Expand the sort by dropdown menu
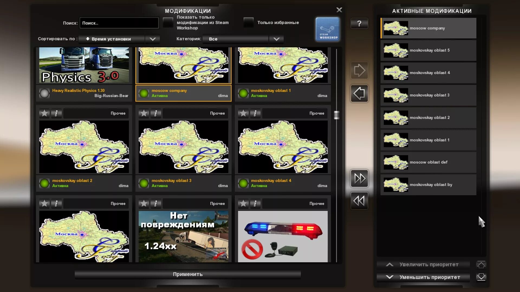This screenshot has height=292, width=520. pos(152,38)
